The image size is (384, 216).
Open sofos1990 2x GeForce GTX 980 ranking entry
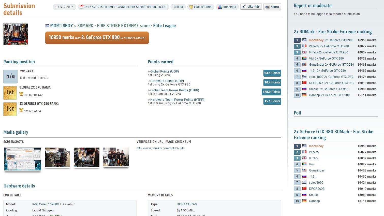pos(331,77)
